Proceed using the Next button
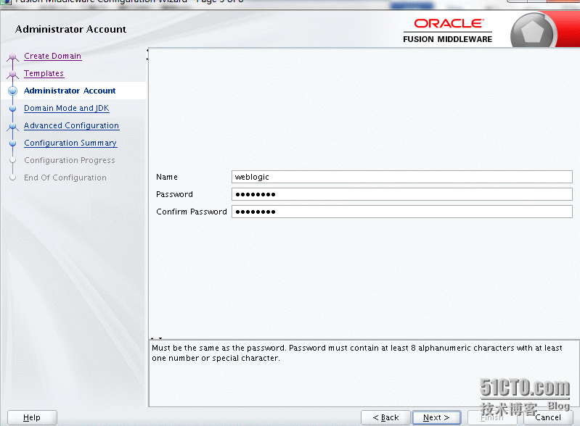 point(436,417)
